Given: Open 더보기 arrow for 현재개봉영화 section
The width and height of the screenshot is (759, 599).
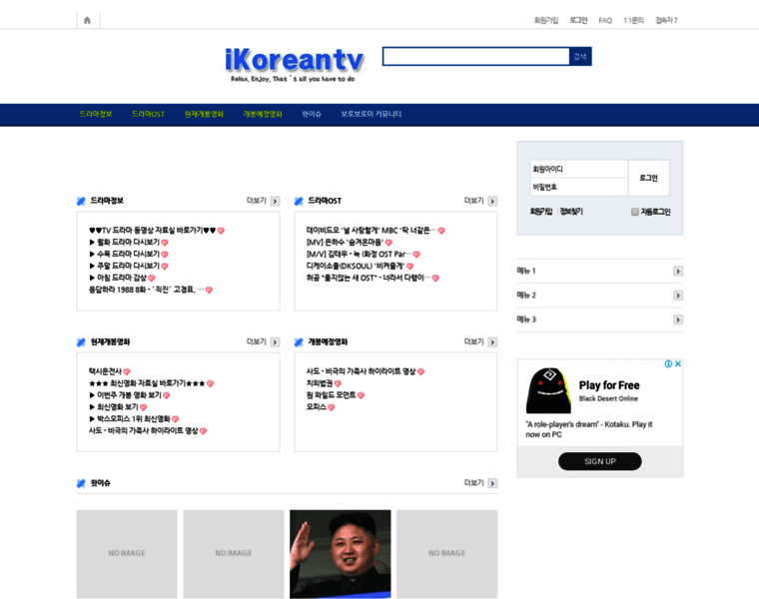Looking at the screenshot, I should tap(275, 342).
